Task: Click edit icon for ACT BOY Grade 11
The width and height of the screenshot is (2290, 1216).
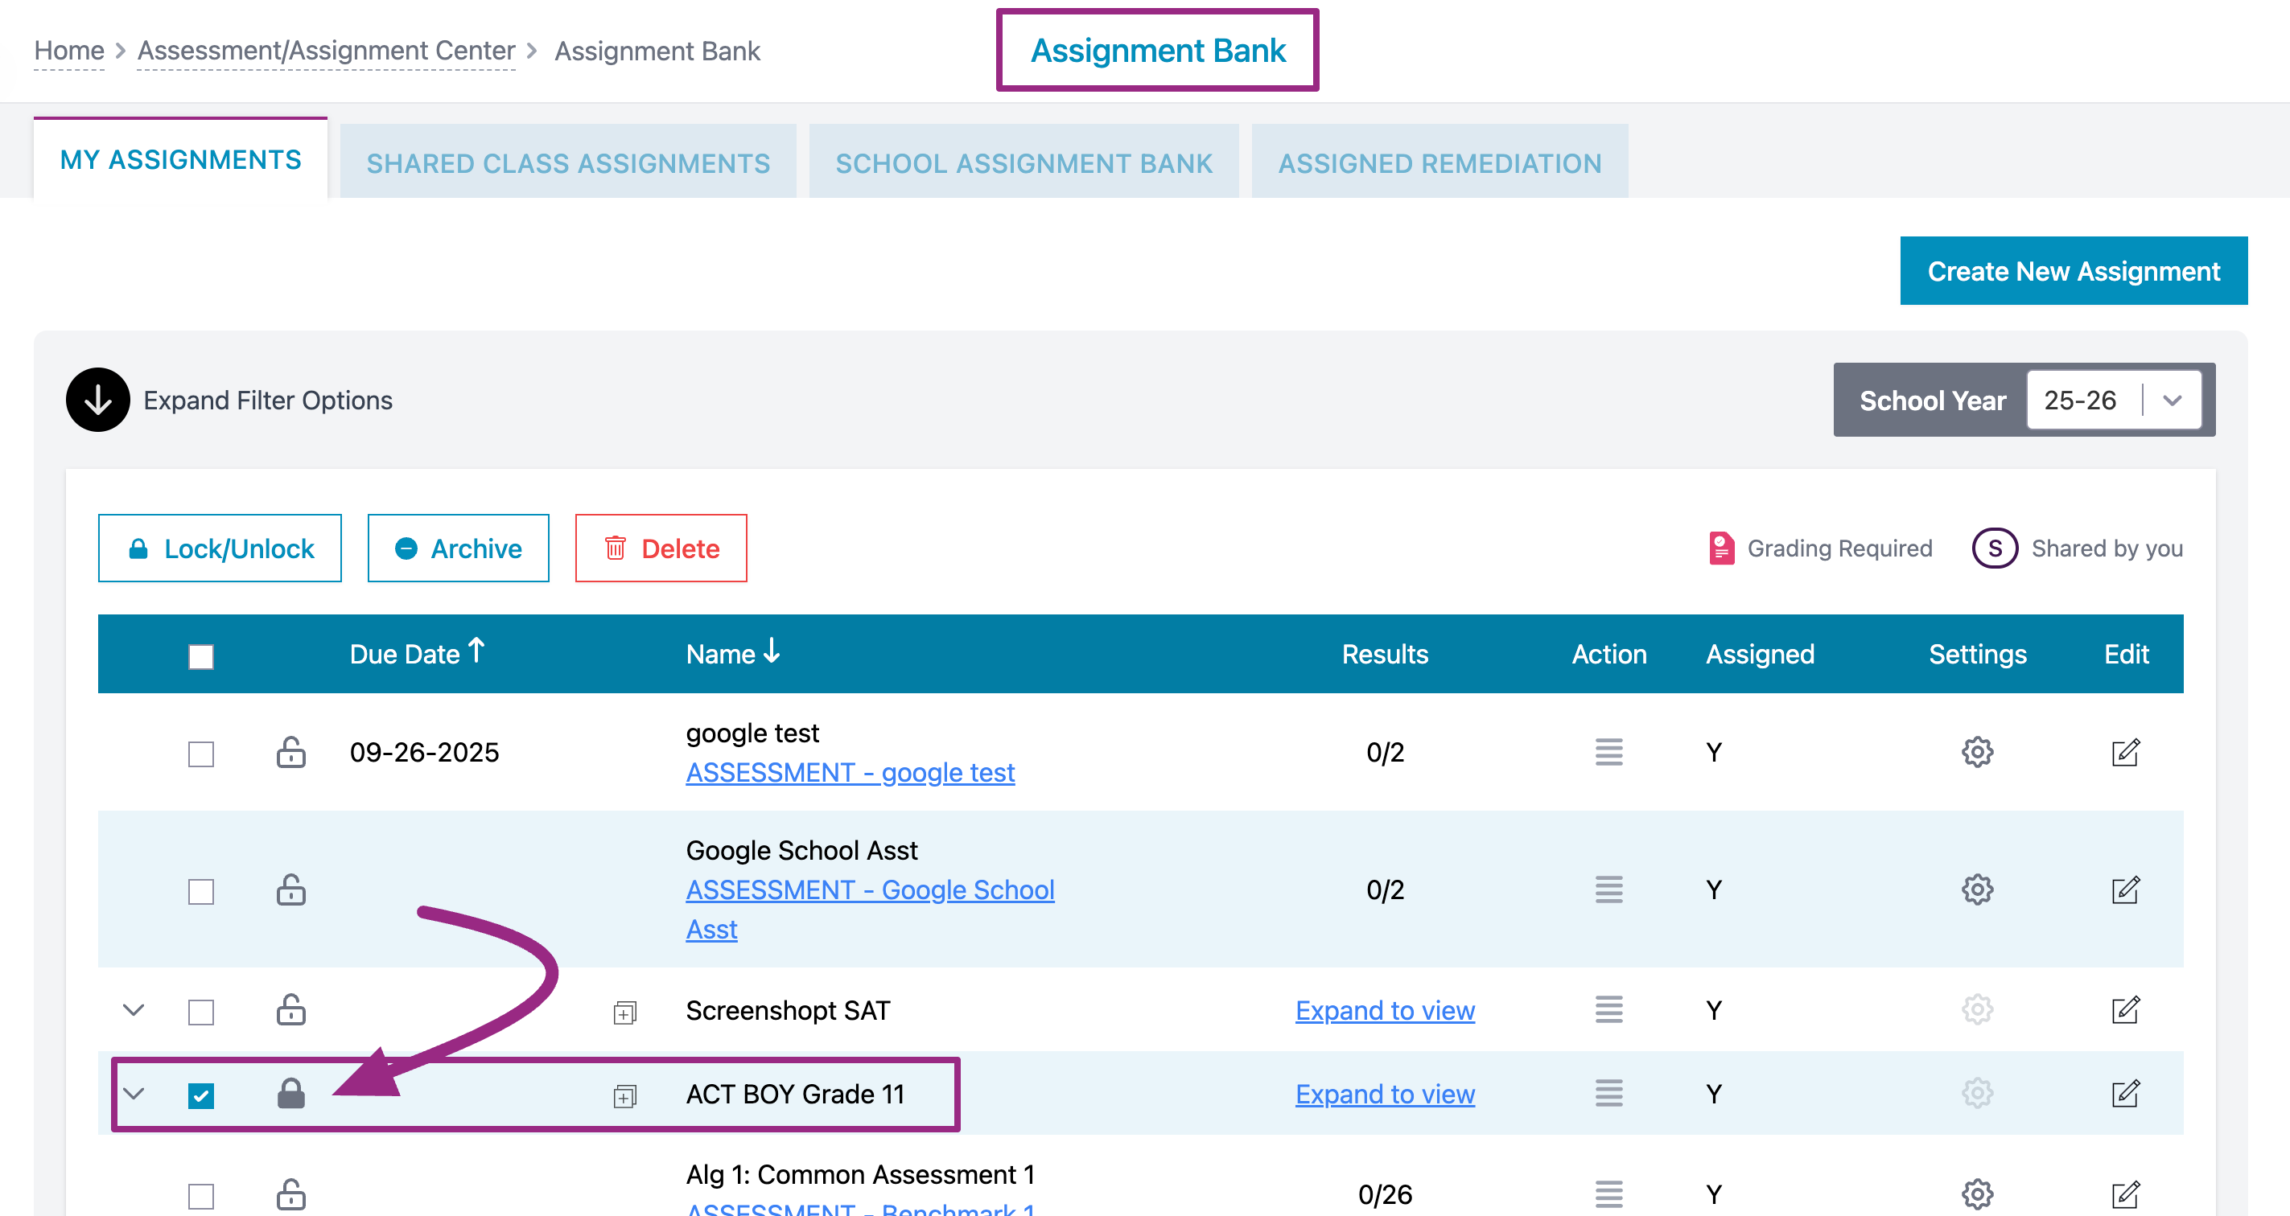Action: coord(2125,1094)
